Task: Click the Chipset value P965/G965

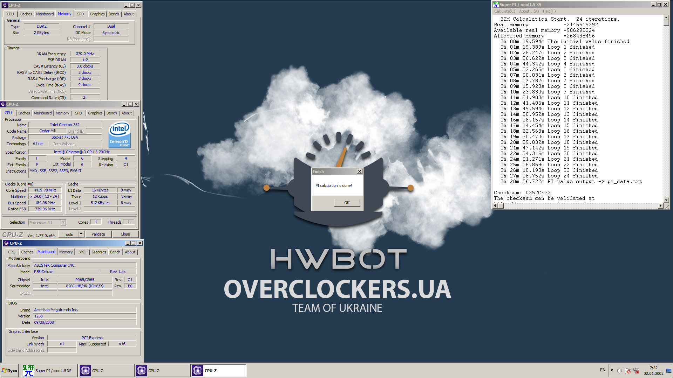Action: [x=85, y=280]
